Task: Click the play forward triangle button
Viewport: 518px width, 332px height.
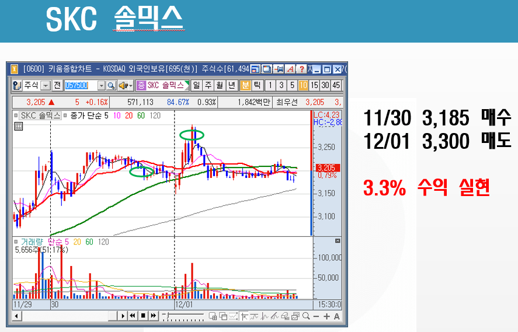Action: [123, 316]
